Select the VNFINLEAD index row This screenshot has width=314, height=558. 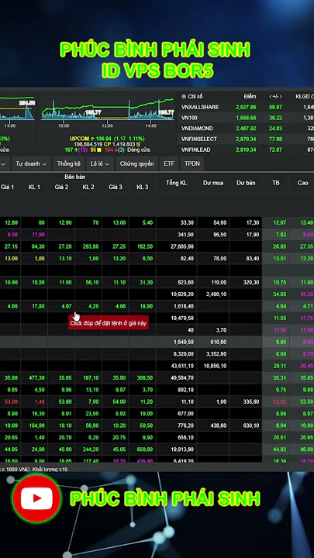246,150
